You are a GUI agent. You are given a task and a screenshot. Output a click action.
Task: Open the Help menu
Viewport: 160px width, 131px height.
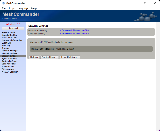pos(34,8)
